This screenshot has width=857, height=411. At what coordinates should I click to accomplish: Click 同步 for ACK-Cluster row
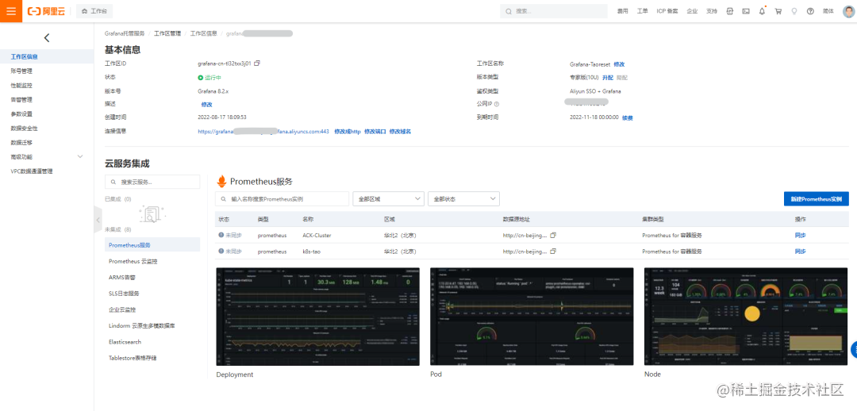point(800,236)
